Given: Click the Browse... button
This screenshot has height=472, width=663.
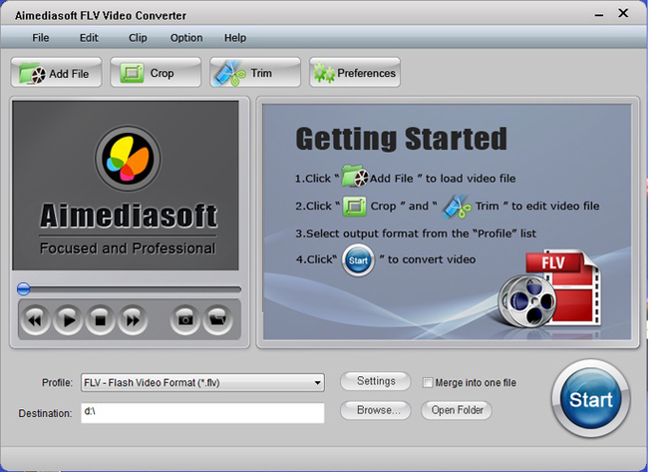Looking at the screenshot, I should coord(376,410).
